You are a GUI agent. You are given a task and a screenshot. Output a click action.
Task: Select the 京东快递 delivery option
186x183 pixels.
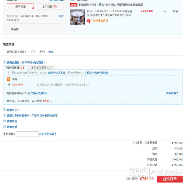pyautogui.click(x=20, y=6)
